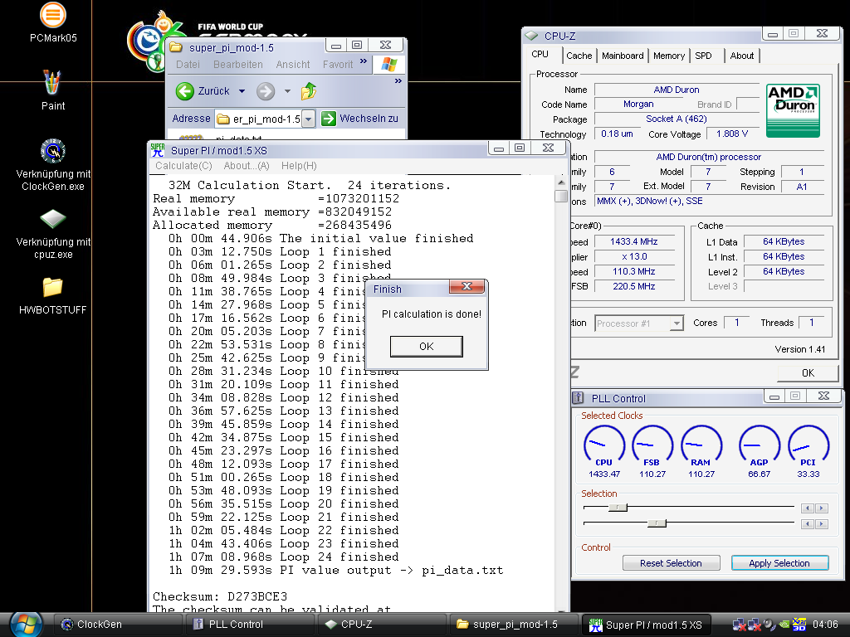Open Help(H) menu in Super PI
Viewport: 850px width, 637px height.
click(299, 166)
